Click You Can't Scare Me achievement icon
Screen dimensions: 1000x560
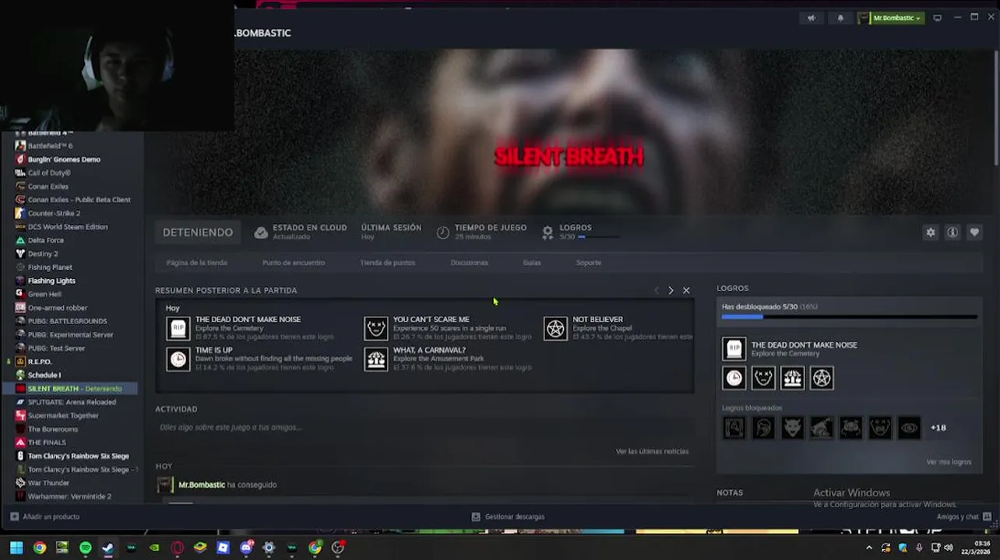tap(376, 328)
